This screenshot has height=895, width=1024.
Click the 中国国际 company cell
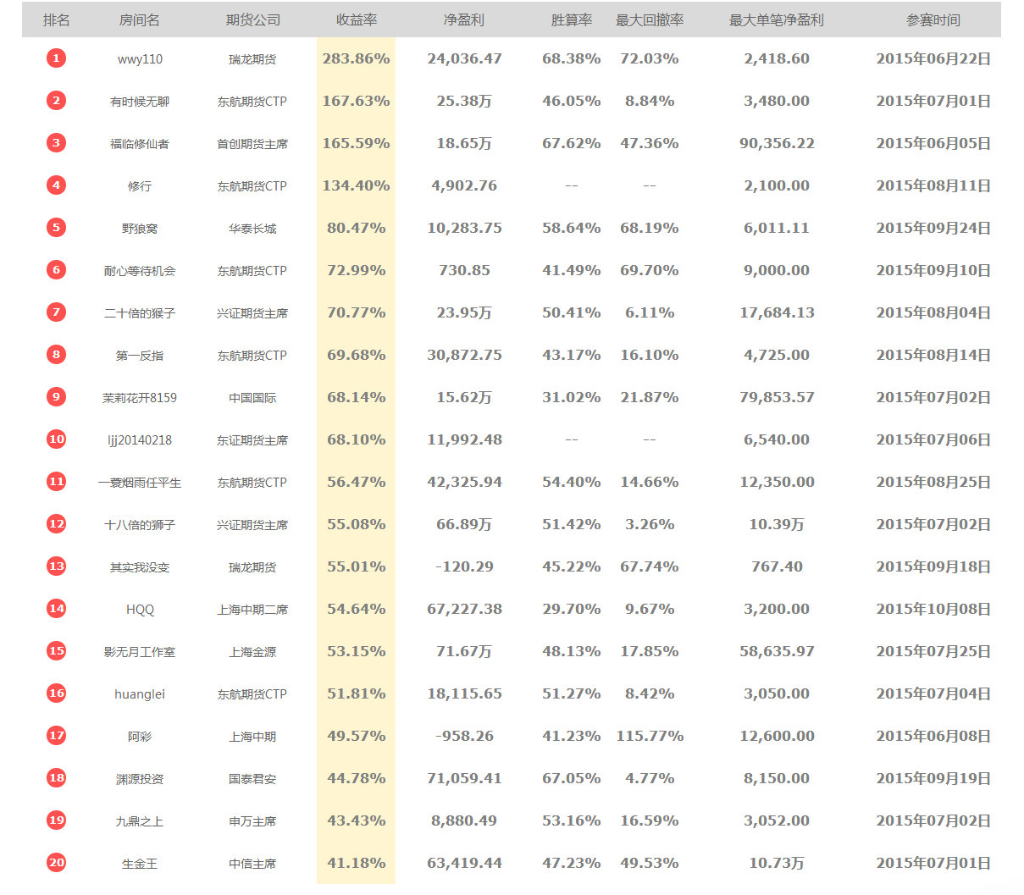coord(252,398)
